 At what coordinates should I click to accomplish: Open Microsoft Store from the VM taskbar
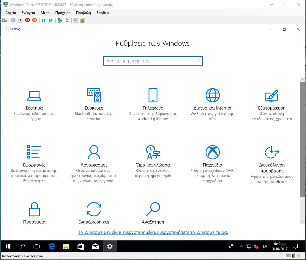(x=81, y=246)
